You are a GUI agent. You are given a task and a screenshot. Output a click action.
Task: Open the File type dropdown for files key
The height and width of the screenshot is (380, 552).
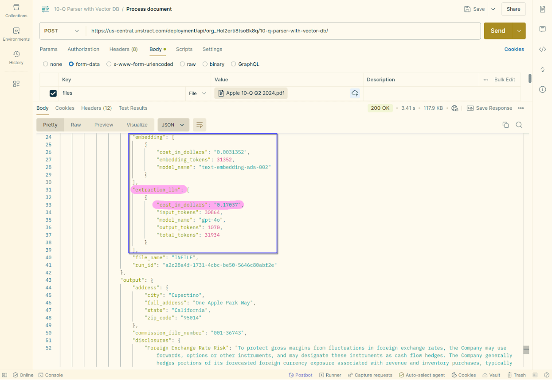[198, 93]
